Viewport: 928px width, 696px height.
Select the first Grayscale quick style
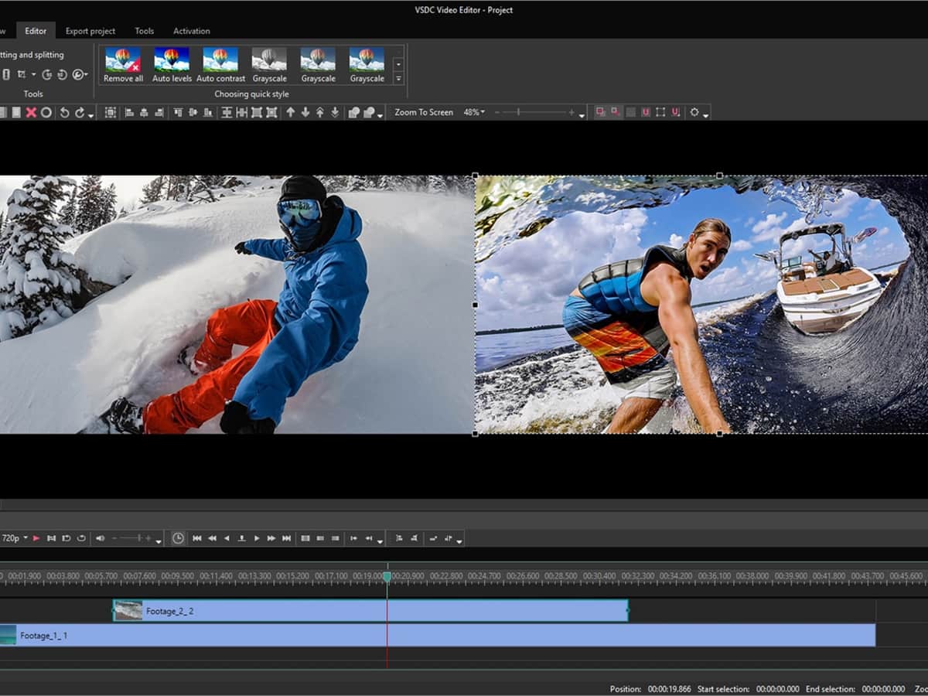270,62
